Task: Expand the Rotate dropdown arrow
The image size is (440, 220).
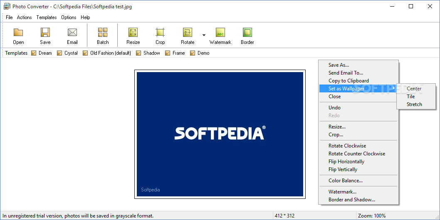Action: coord(204,35)
